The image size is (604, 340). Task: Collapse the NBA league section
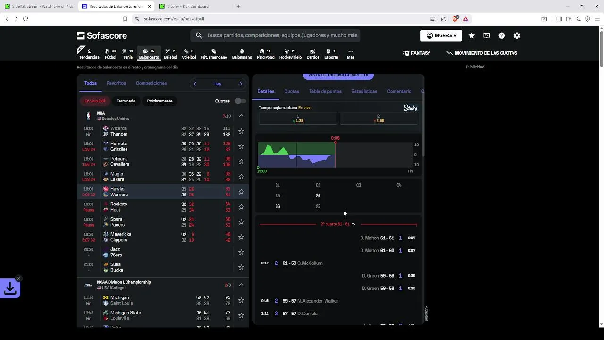click(241, 116)
